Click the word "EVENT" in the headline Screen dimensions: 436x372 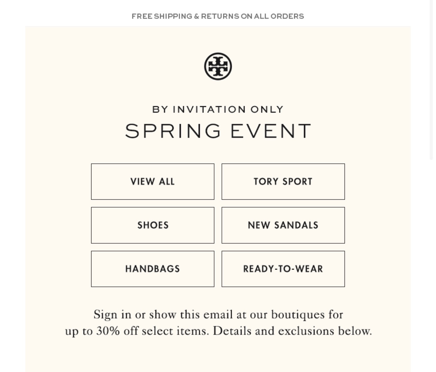[271, 131]
